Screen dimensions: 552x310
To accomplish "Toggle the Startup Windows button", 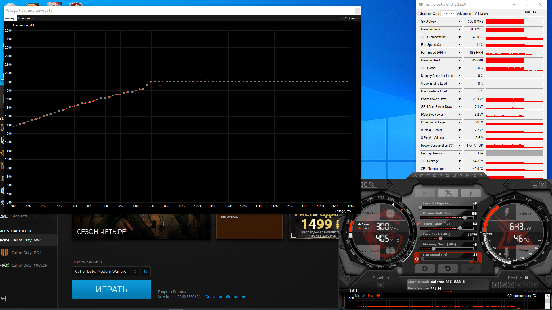I will pyautogui.click(x=381, y=285).
